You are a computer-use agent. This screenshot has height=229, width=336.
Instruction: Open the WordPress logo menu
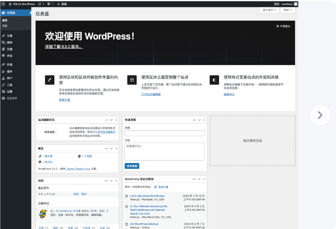(3, 4)
